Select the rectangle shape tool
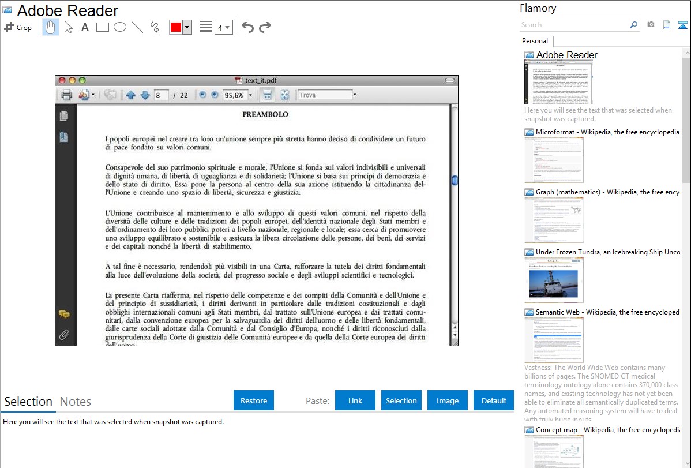Image resolution: width=691 pixels, height=468 pixels. click(103, 27)
